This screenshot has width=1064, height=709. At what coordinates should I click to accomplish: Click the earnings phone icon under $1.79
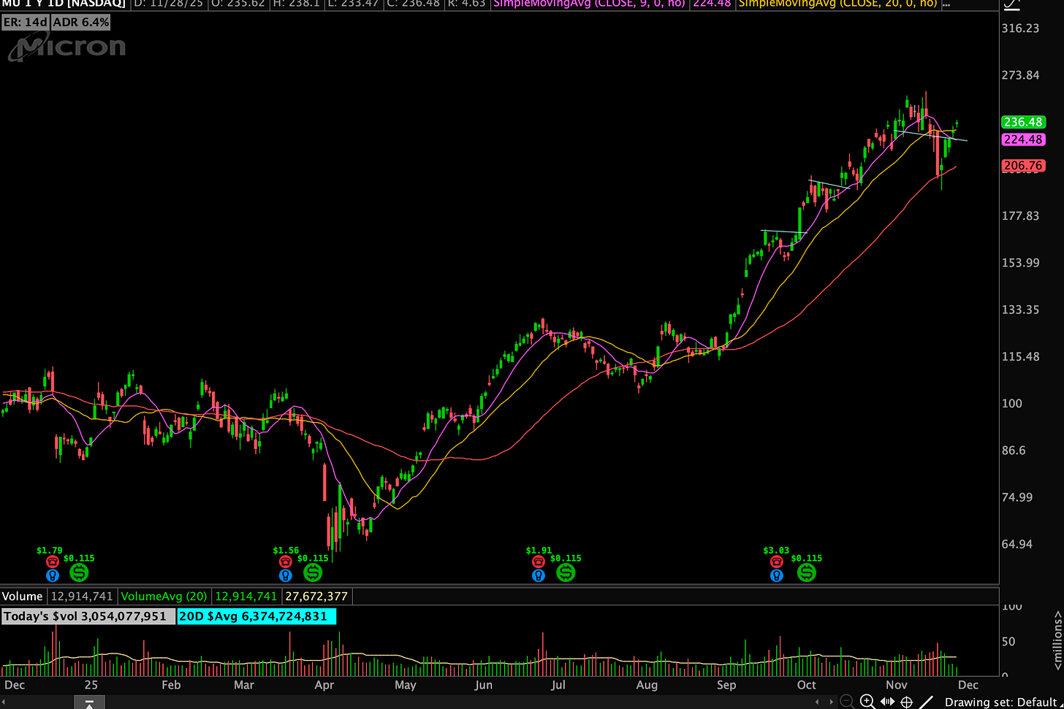(52, 562)
